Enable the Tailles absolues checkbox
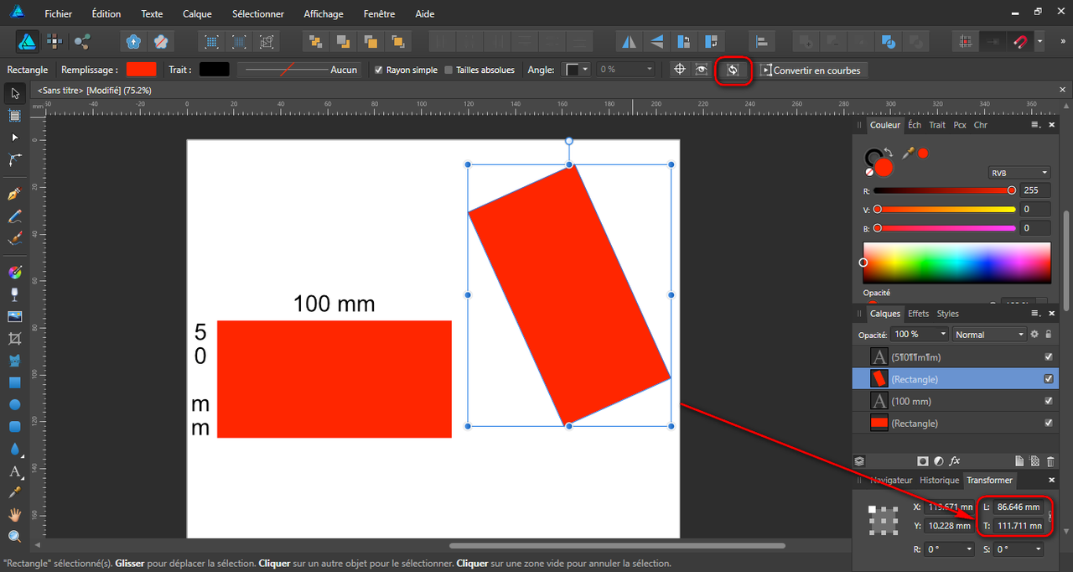1073x572 pixels. click(x=448, y=70)
